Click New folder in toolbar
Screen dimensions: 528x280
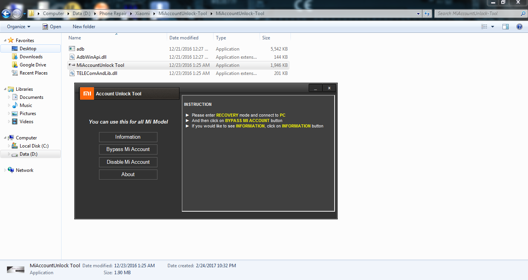point(84,27)
